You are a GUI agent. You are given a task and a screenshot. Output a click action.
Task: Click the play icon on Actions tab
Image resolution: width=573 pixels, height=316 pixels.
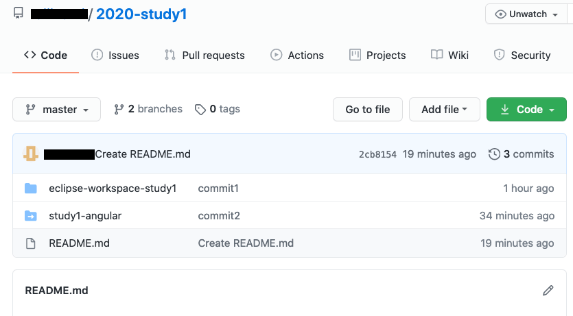point(277,55)
